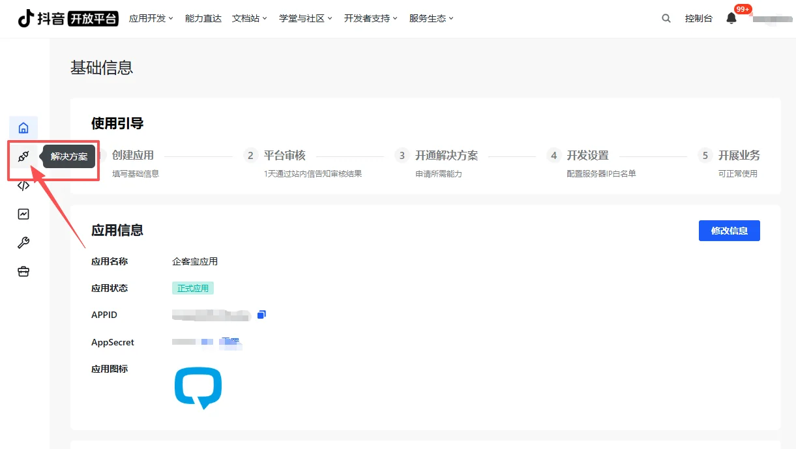Viewport: 796px width, 449px height.
Task: Open the notification bell icon
Action: (731, 18)
